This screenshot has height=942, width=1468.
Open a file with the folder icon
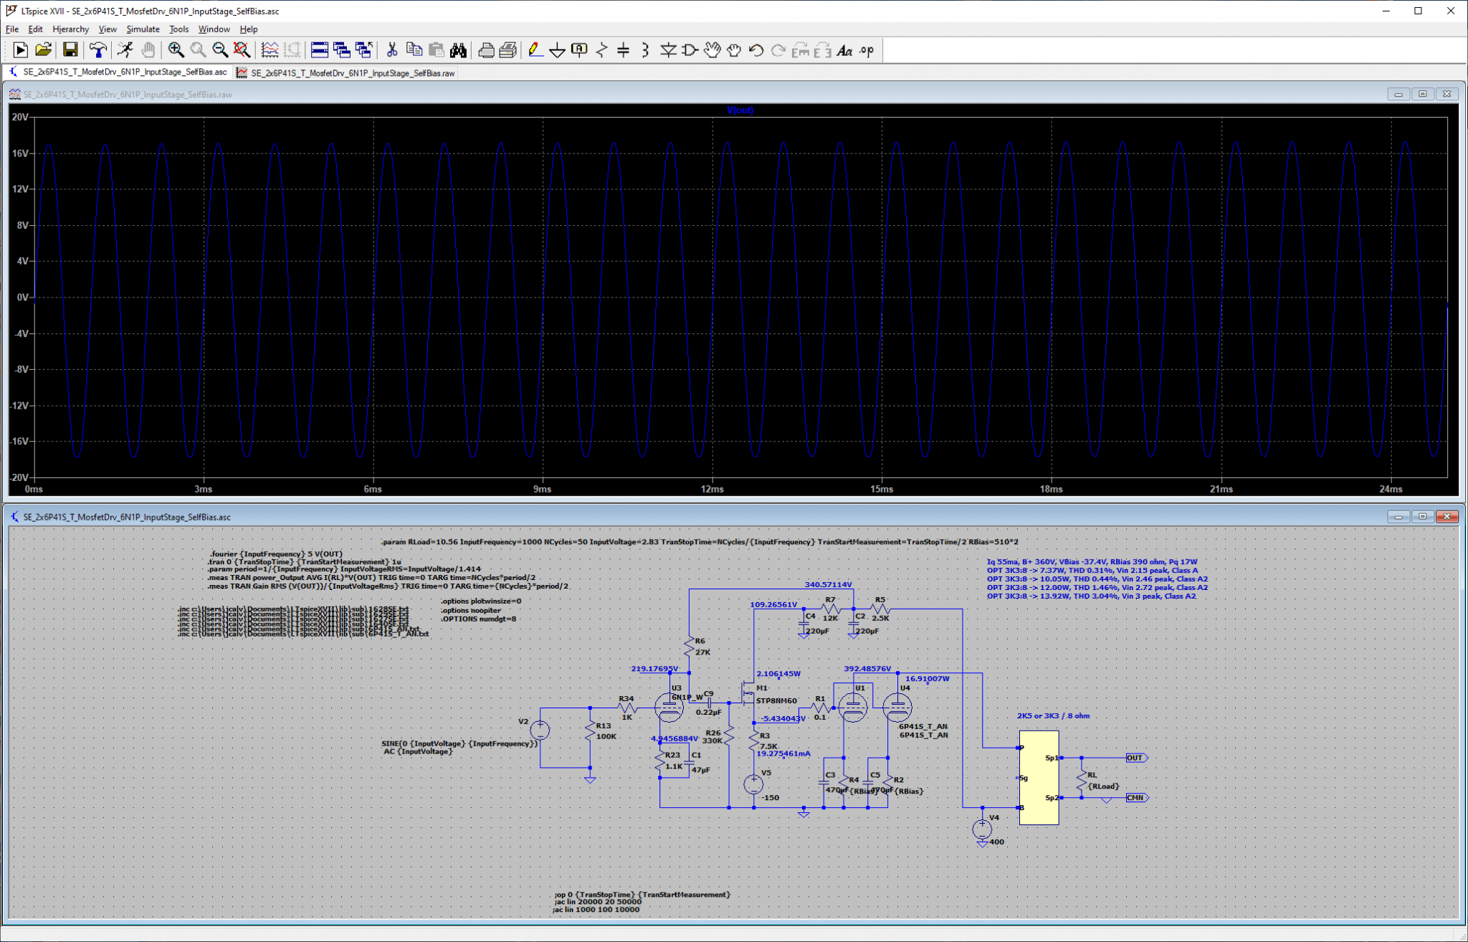coord(43,49)
